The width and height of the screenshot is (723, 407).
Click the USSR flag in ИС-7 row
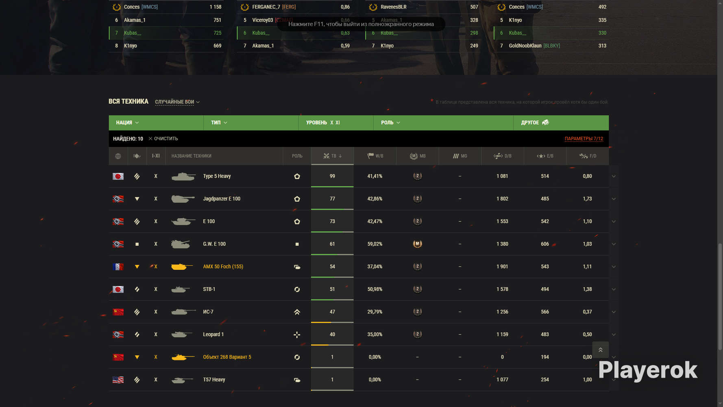pyautogui.click(x=118, y=312)
